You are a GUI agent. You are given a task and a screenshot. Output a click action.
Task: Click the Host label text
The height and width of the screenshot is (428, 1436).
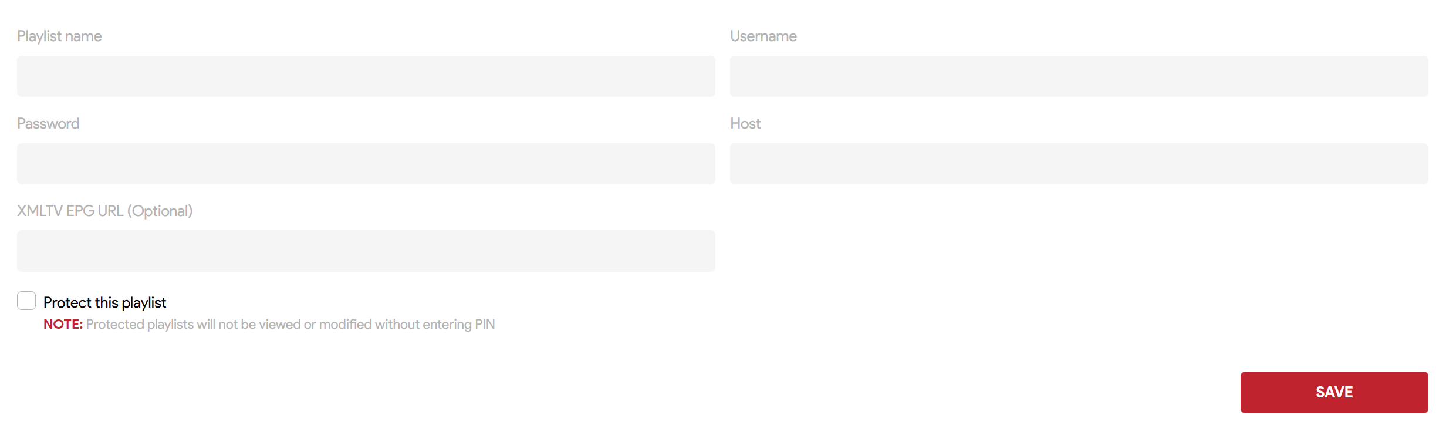click(745, 124)
